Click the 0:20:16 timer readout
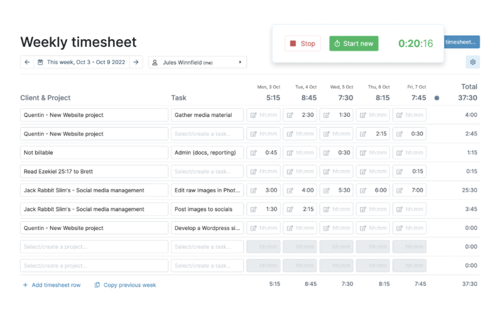This screenshot has width=504, height=336. (415, 44)
